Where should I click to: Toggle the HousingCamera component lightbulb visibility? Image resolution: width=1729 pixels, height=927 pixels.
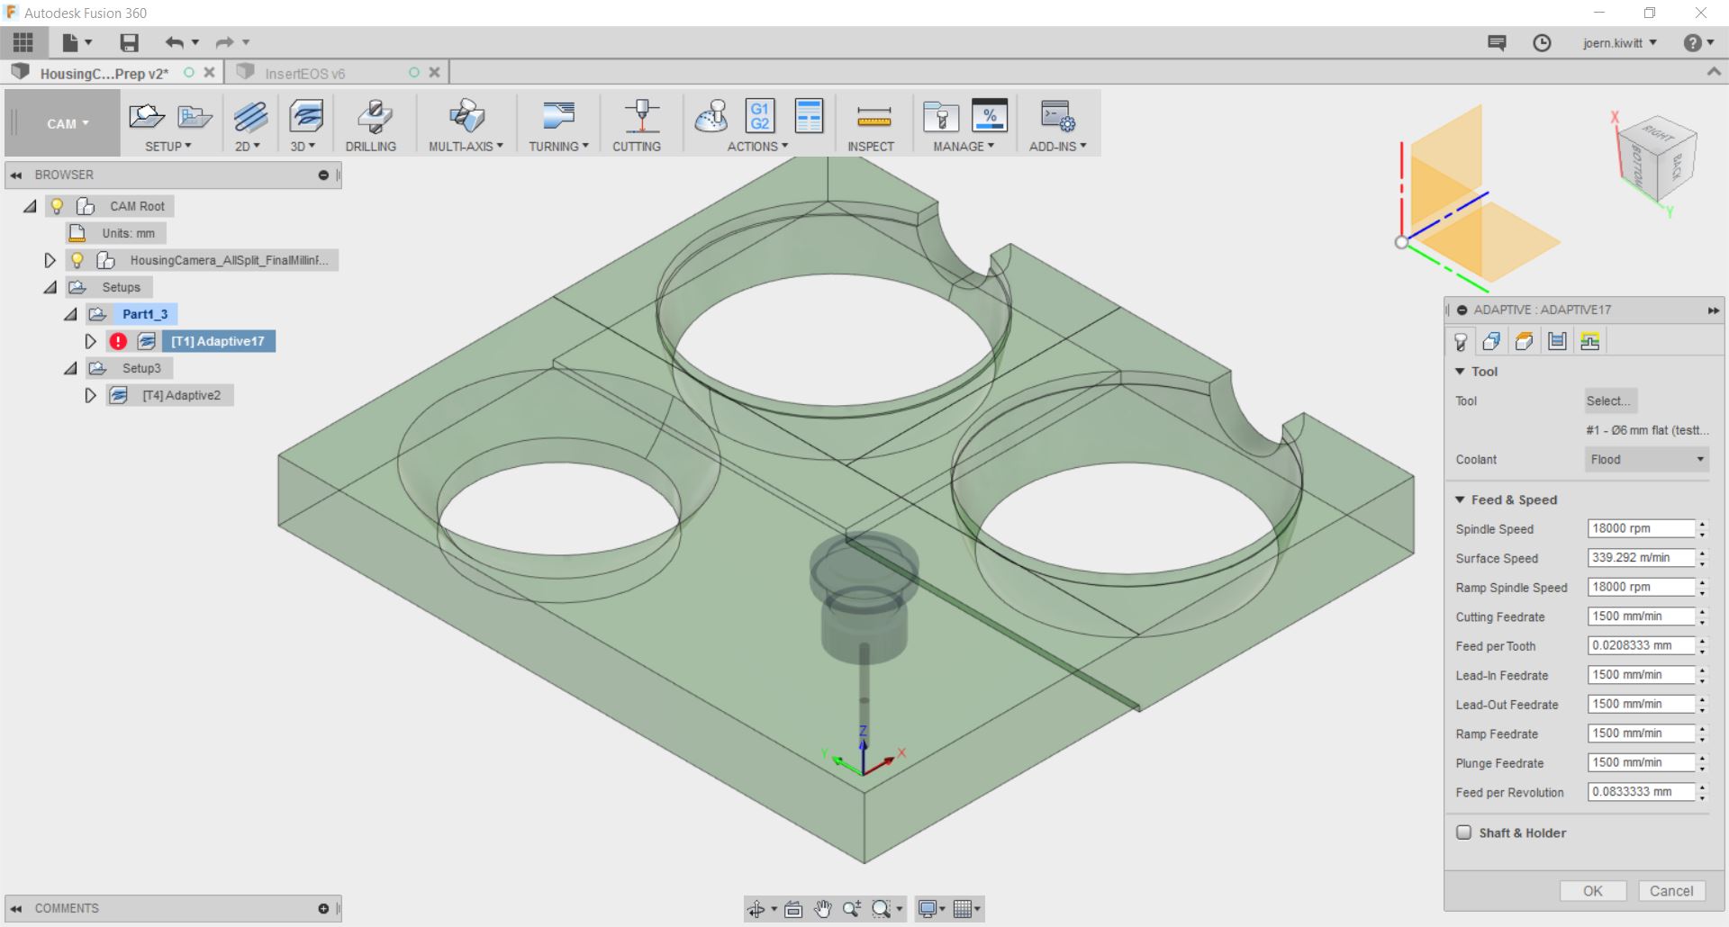[77, 260]
